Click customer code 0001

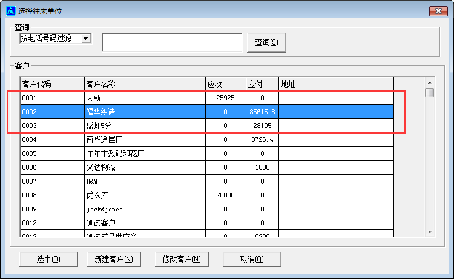tap(29, 98)
